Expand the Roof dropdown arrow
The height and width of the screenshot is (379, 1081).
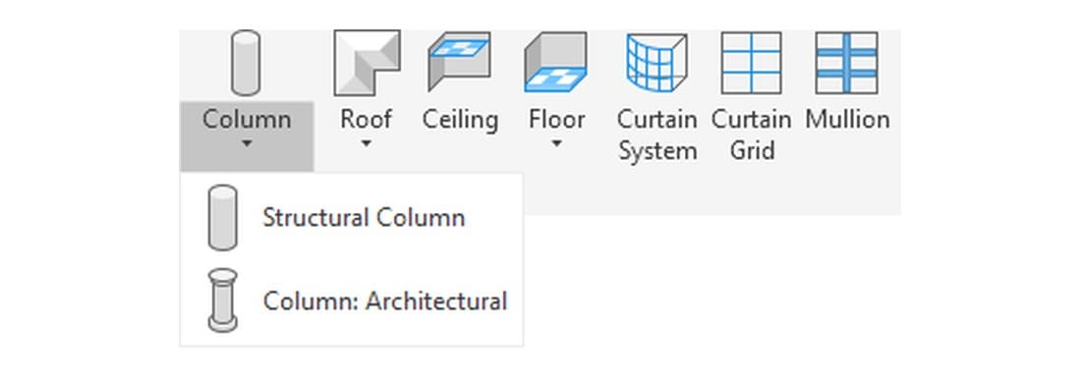[367, 144]
